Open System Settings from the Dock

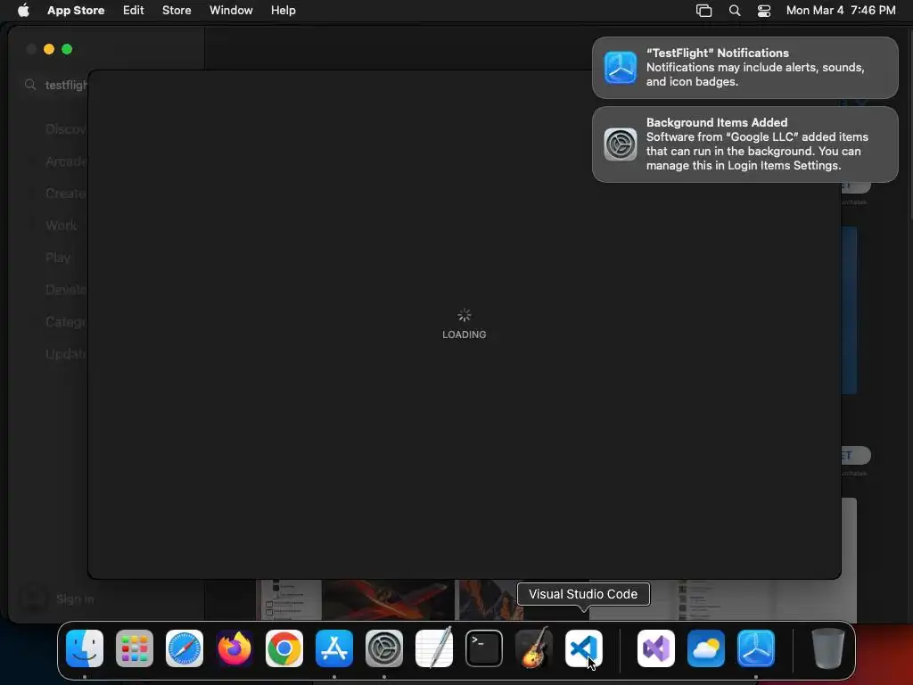pyautogui.click(x=384, y=648)
